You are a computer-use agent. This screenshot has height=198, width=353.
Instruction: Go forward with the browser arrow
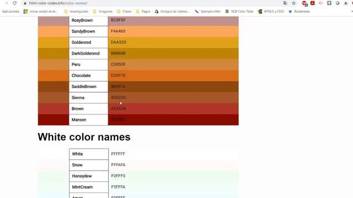(6, 3)
